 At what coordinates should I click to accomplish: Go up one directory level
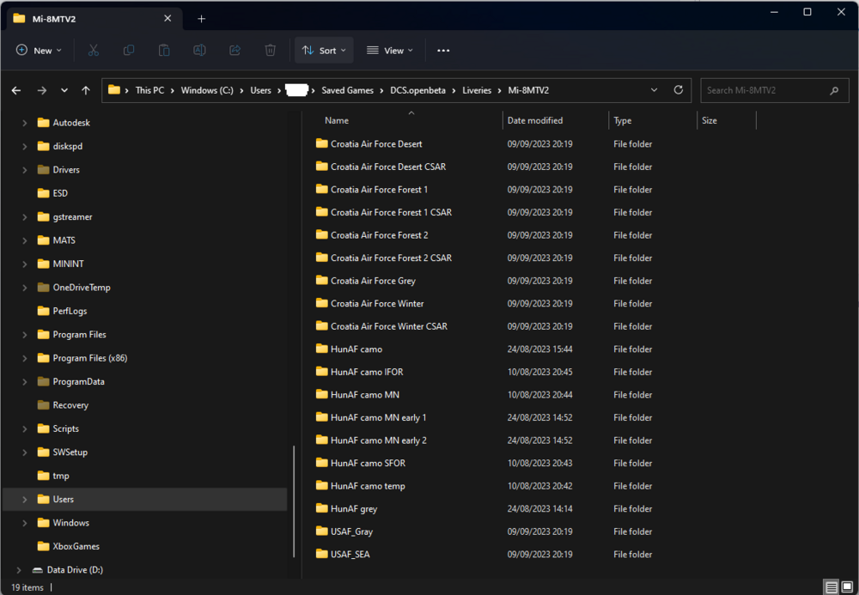[86, 90]
